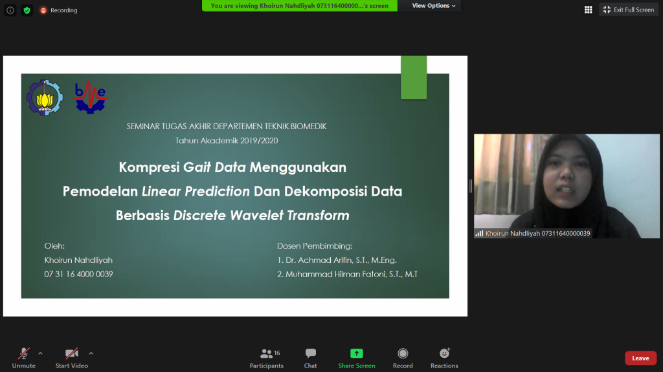The image size is (663, 372).
Task: Click the green screen-viewing notification bar
Action: pyautogui.click(x=299, y=6)
